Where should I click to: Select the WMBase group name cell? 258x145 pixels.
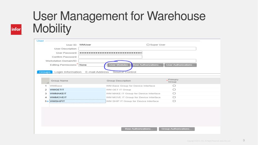[77, 86]
